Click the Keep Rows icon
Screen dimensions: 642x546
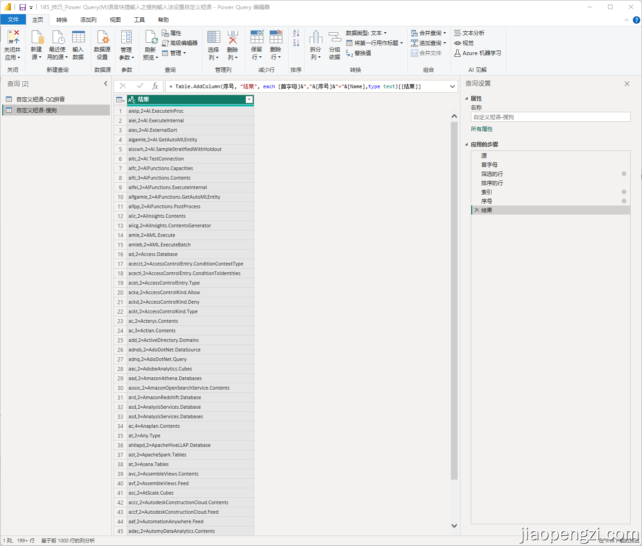coord(257,37)
